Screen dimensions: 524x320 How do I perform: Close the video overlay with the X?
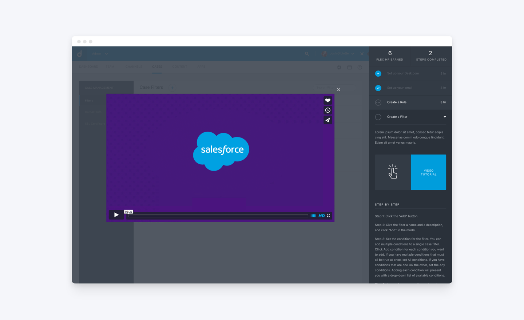coord(338,89)
